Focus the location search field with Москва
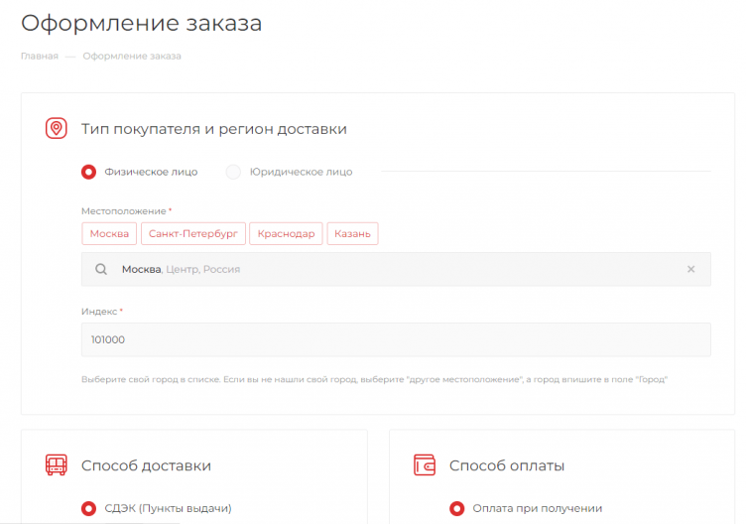 coord(396,269)
